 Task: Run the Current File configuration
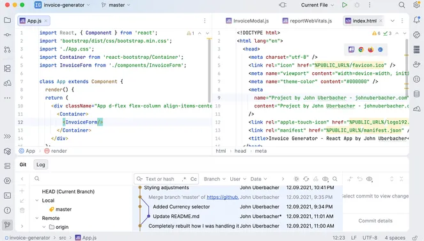(x=344, y=5)
